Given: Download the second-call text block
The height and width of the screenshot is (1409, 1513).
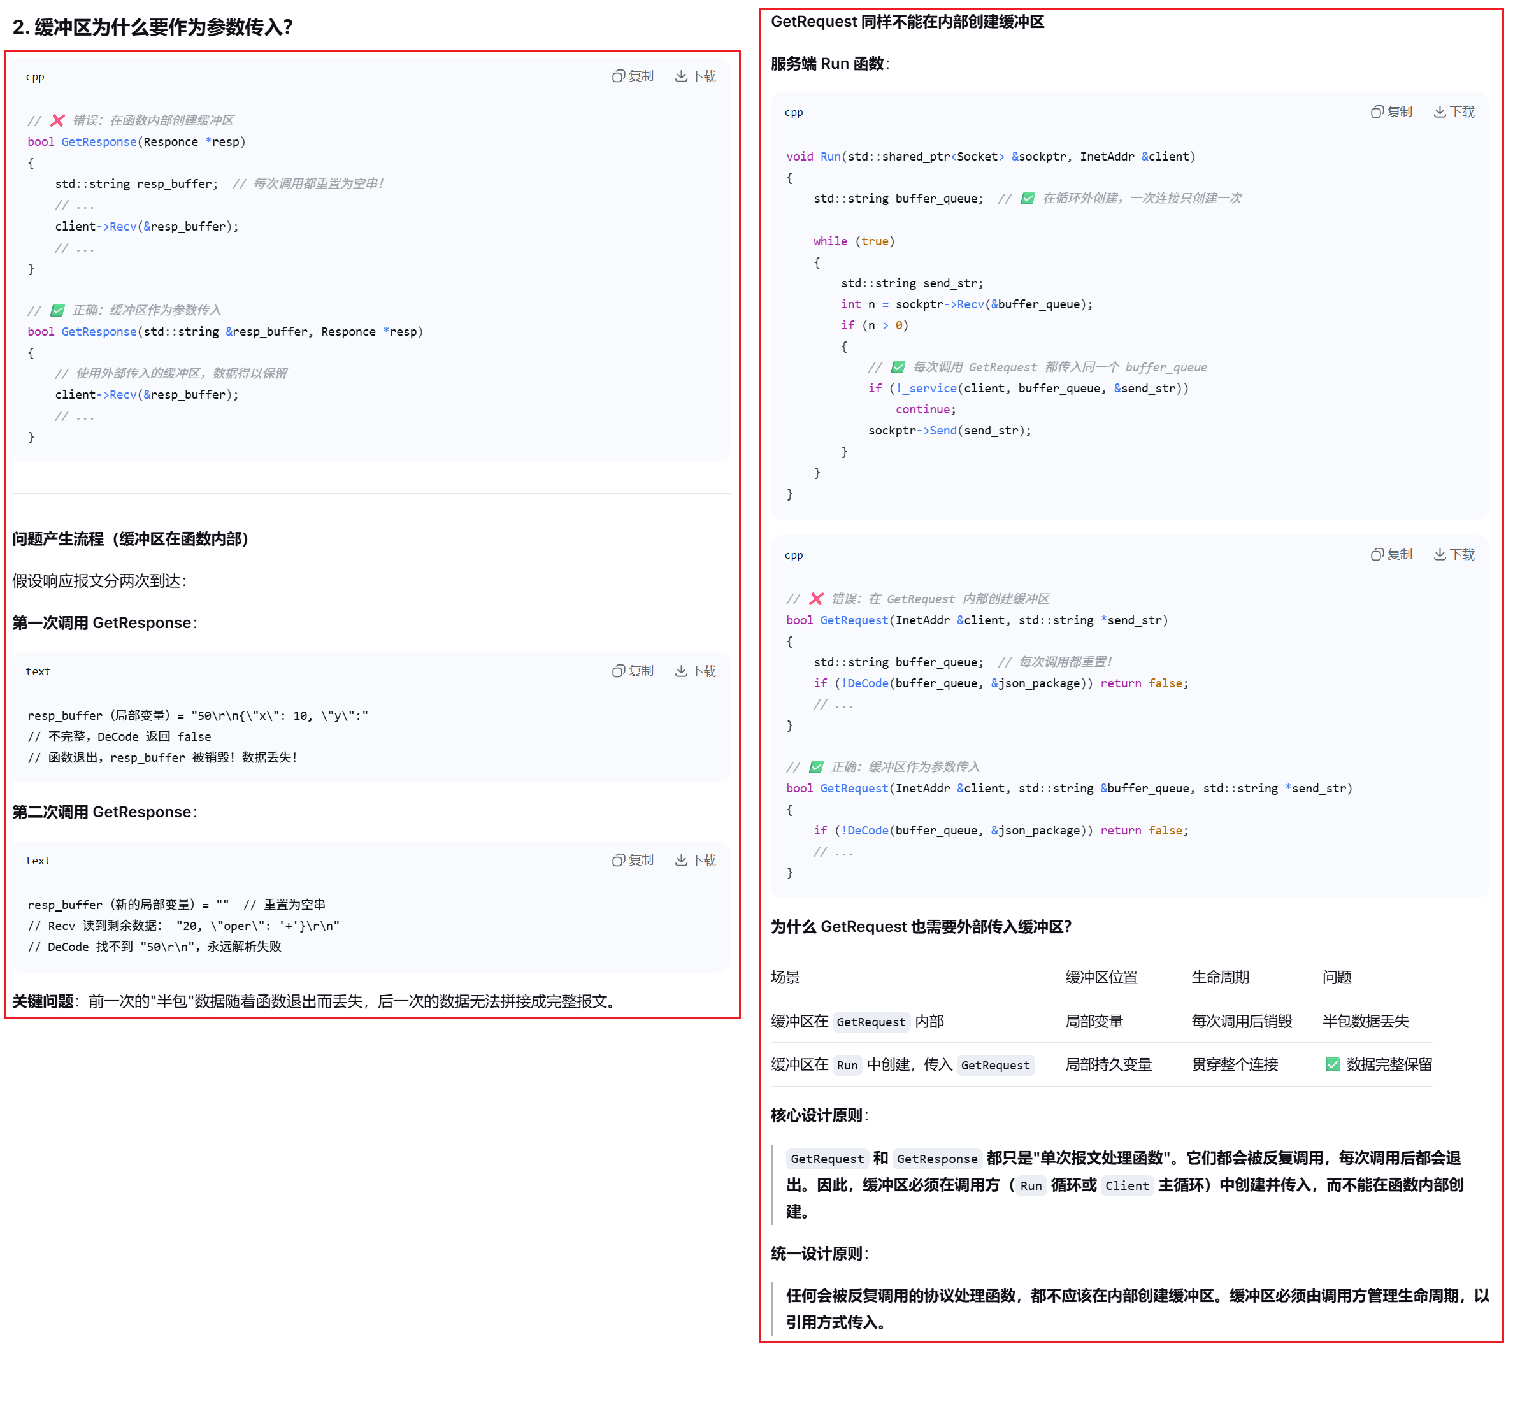Looking at the screenshot, I should click(695, 861).
